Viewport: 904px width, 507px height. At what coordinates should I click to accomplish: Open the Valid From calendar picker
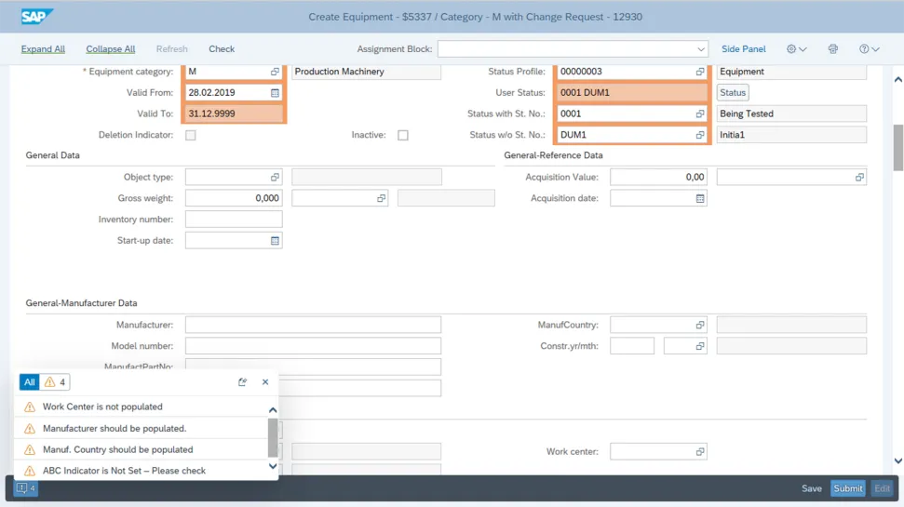point(275,93)
